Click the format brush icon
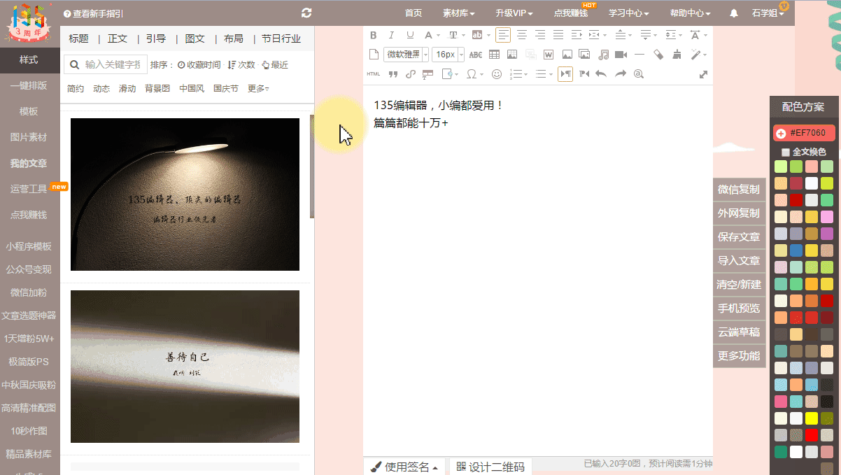The width and height of the screenshot is (841, 475). click(x=677, y=55)
